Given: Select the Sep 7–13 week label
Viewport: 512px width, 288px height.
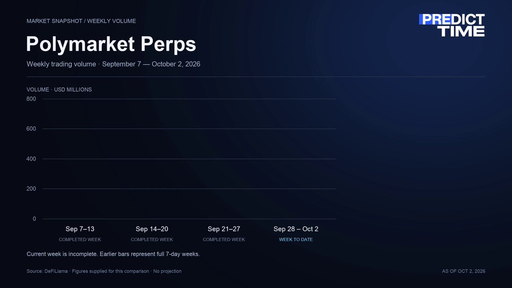Looking at the screenshot, I should click(80, 229).
